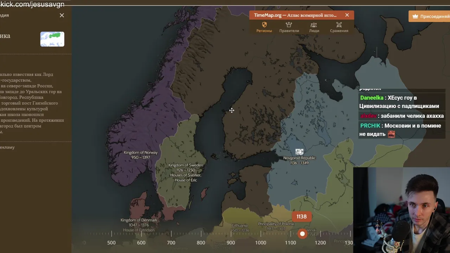Close the TimeMap.org popup header
Image resolution: width=450 pixels, height=253 pixels.
coord(347,15)
